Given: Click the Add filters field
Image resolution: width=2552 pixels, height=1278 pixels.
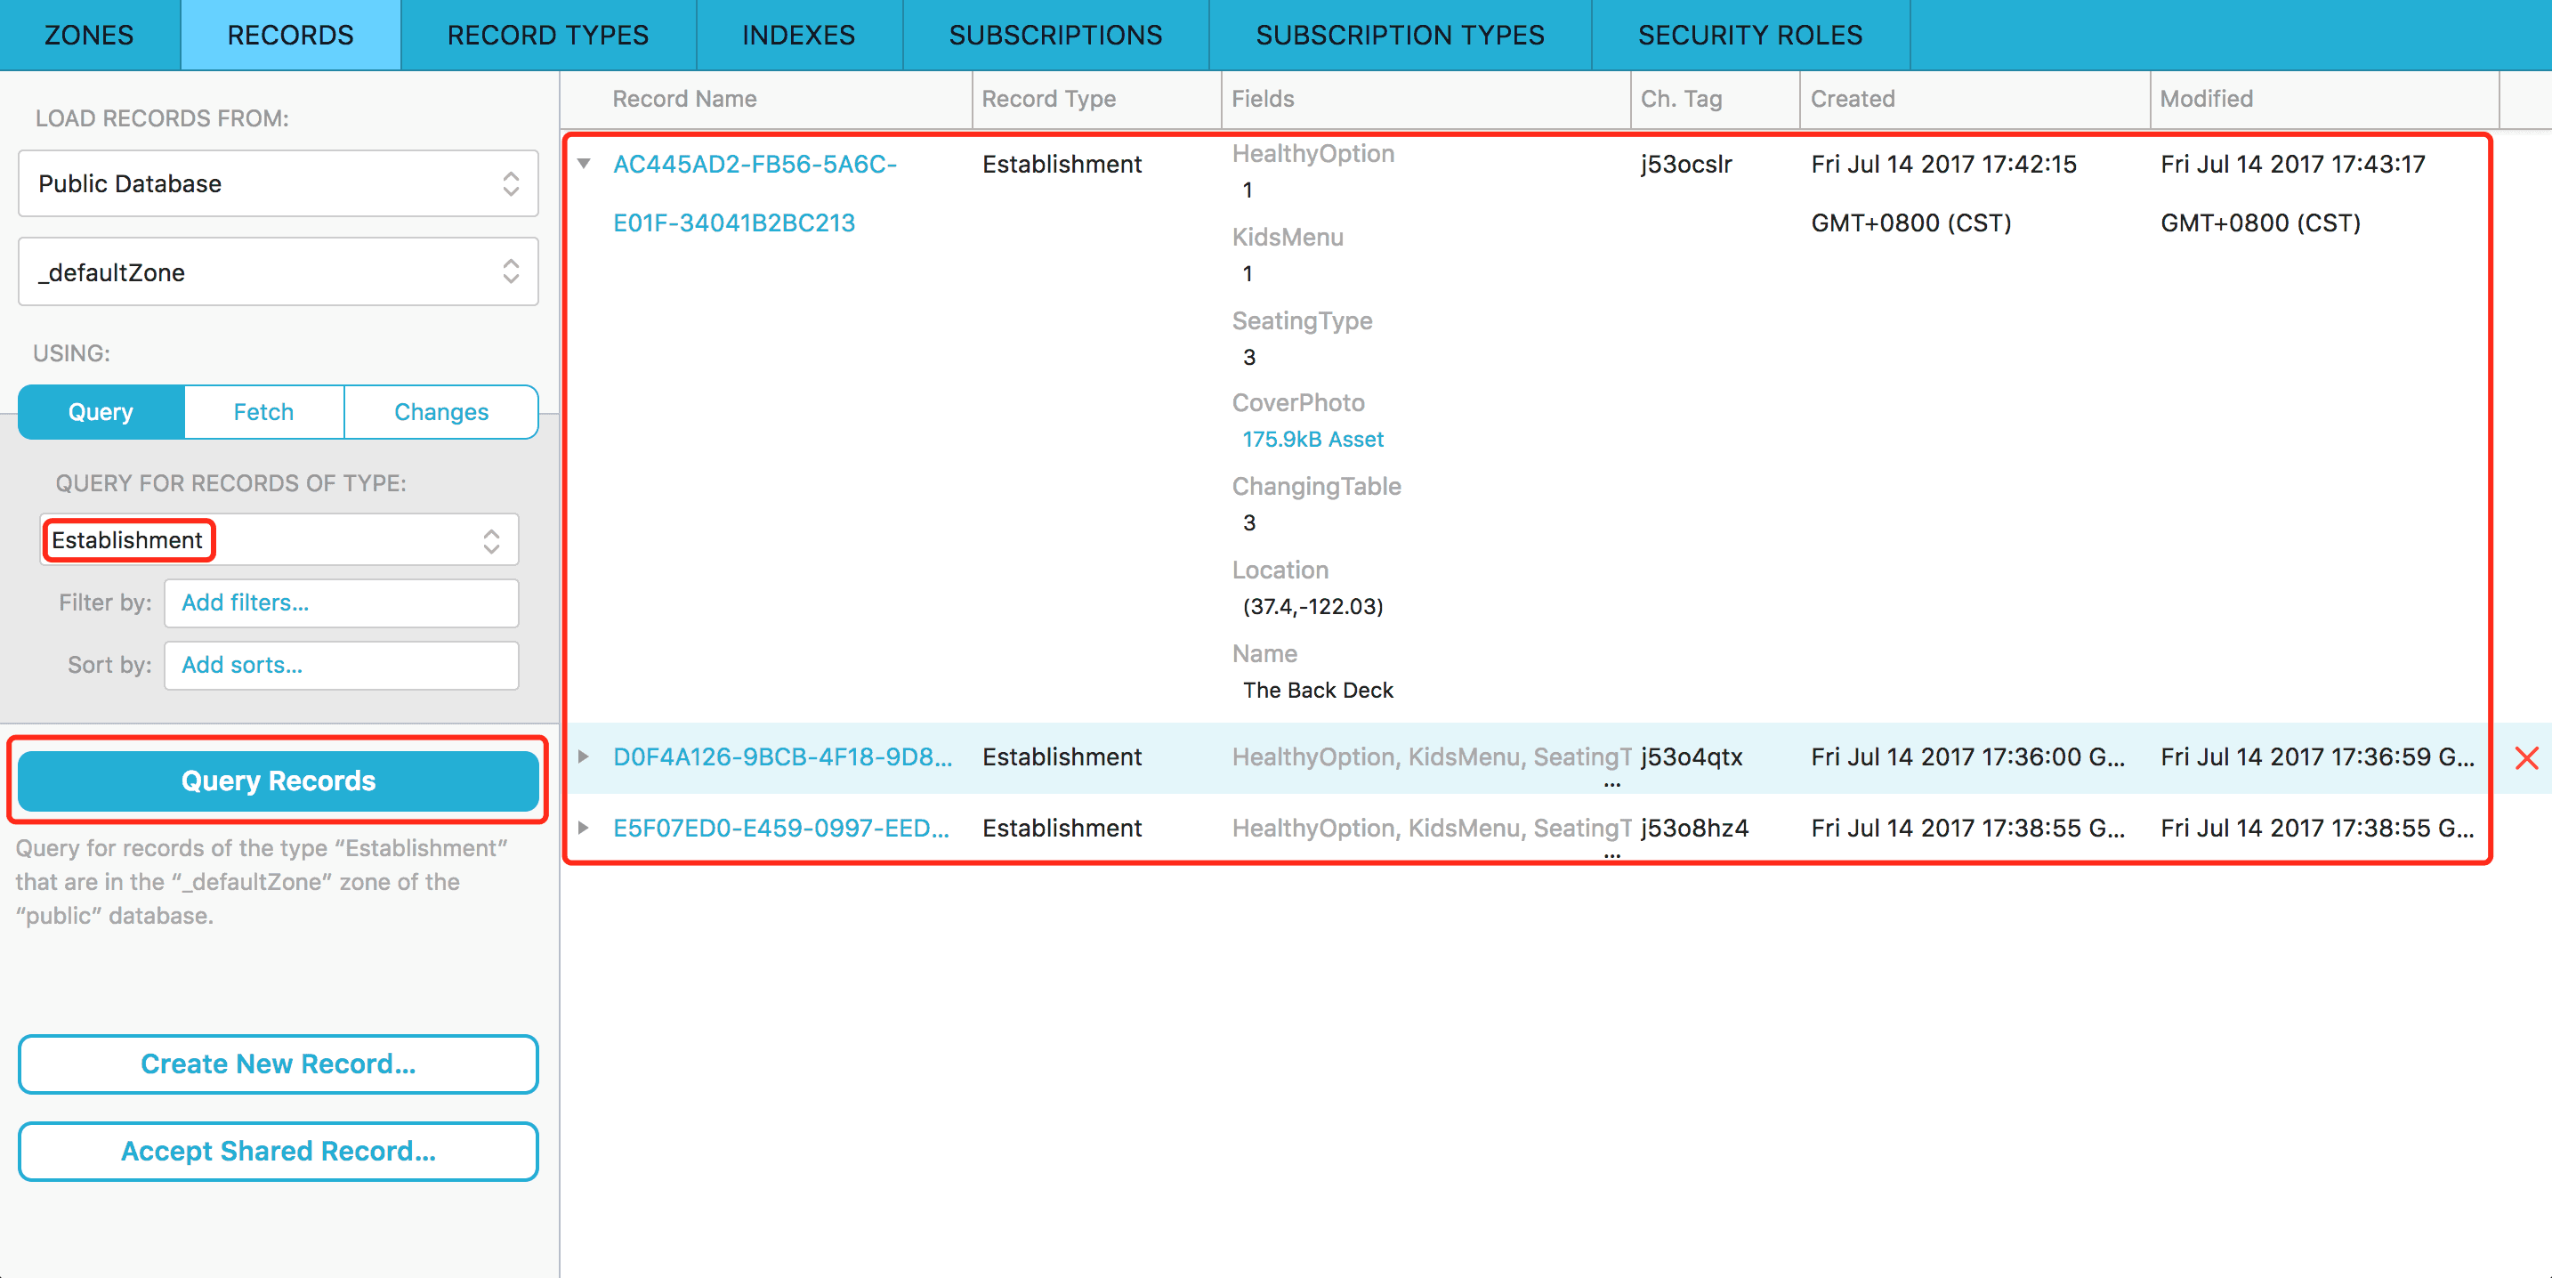Looking at the screenshot, I should point(341,603).
